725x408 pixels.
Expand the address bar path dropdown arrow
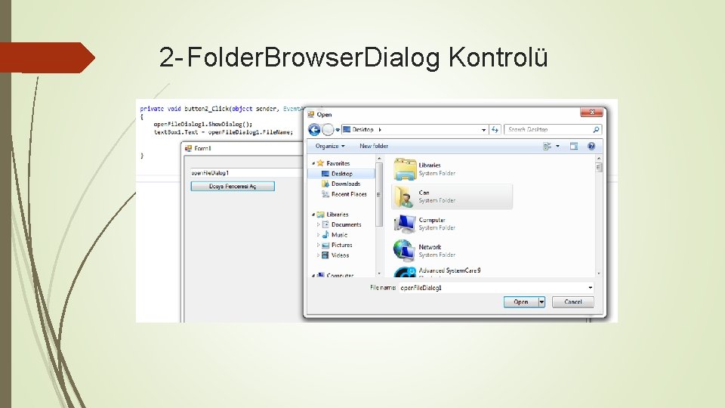pyautogui.click(x=483, y=130)
